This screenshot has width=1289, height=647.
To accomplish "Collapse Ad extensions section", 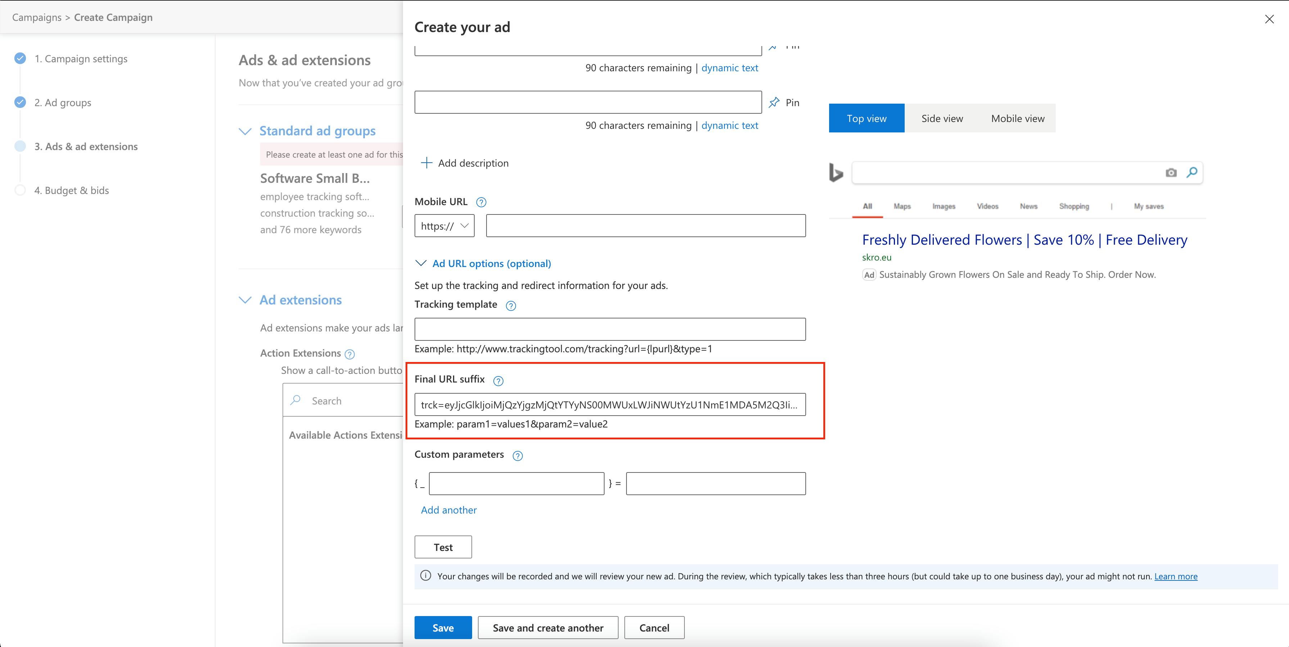I will pos(245,300).
